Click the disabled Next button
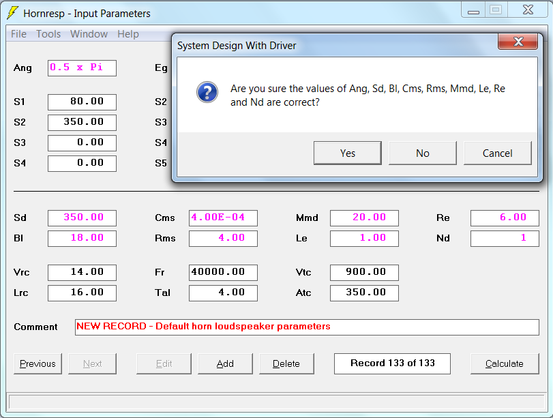This screenshot has width=553, height=418. (x=93, y=363)
